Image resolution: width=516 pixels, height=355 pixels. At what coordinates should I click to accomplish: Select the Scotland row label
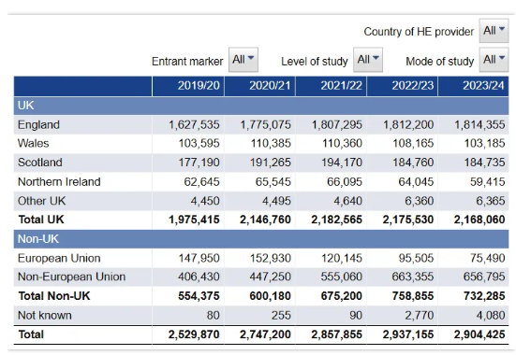(40, 163)
